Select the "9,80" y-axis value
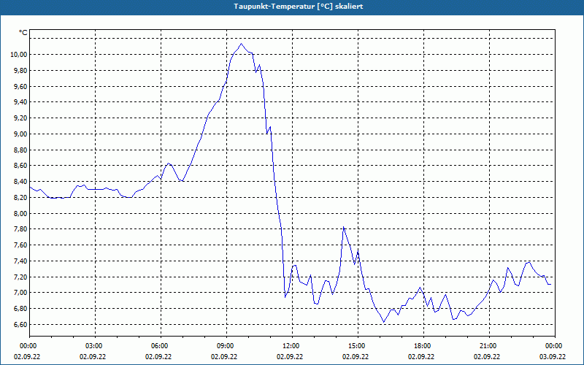Screen dimensions: 584x365 click(x=20, y=71)
